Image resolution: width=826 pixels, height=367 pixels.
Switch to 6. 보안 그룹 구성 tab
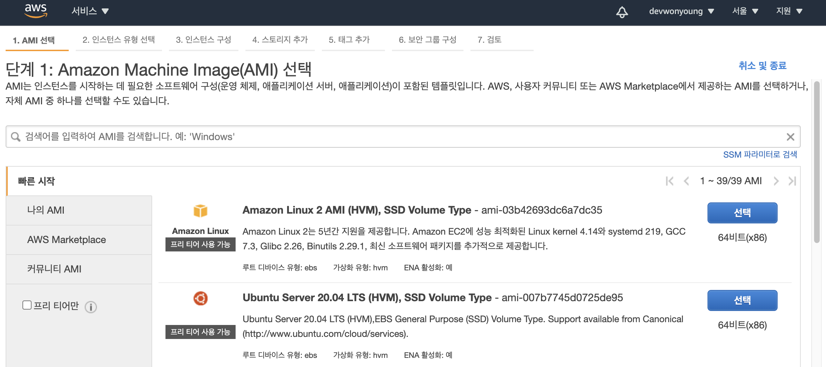[x=427, y=40]
